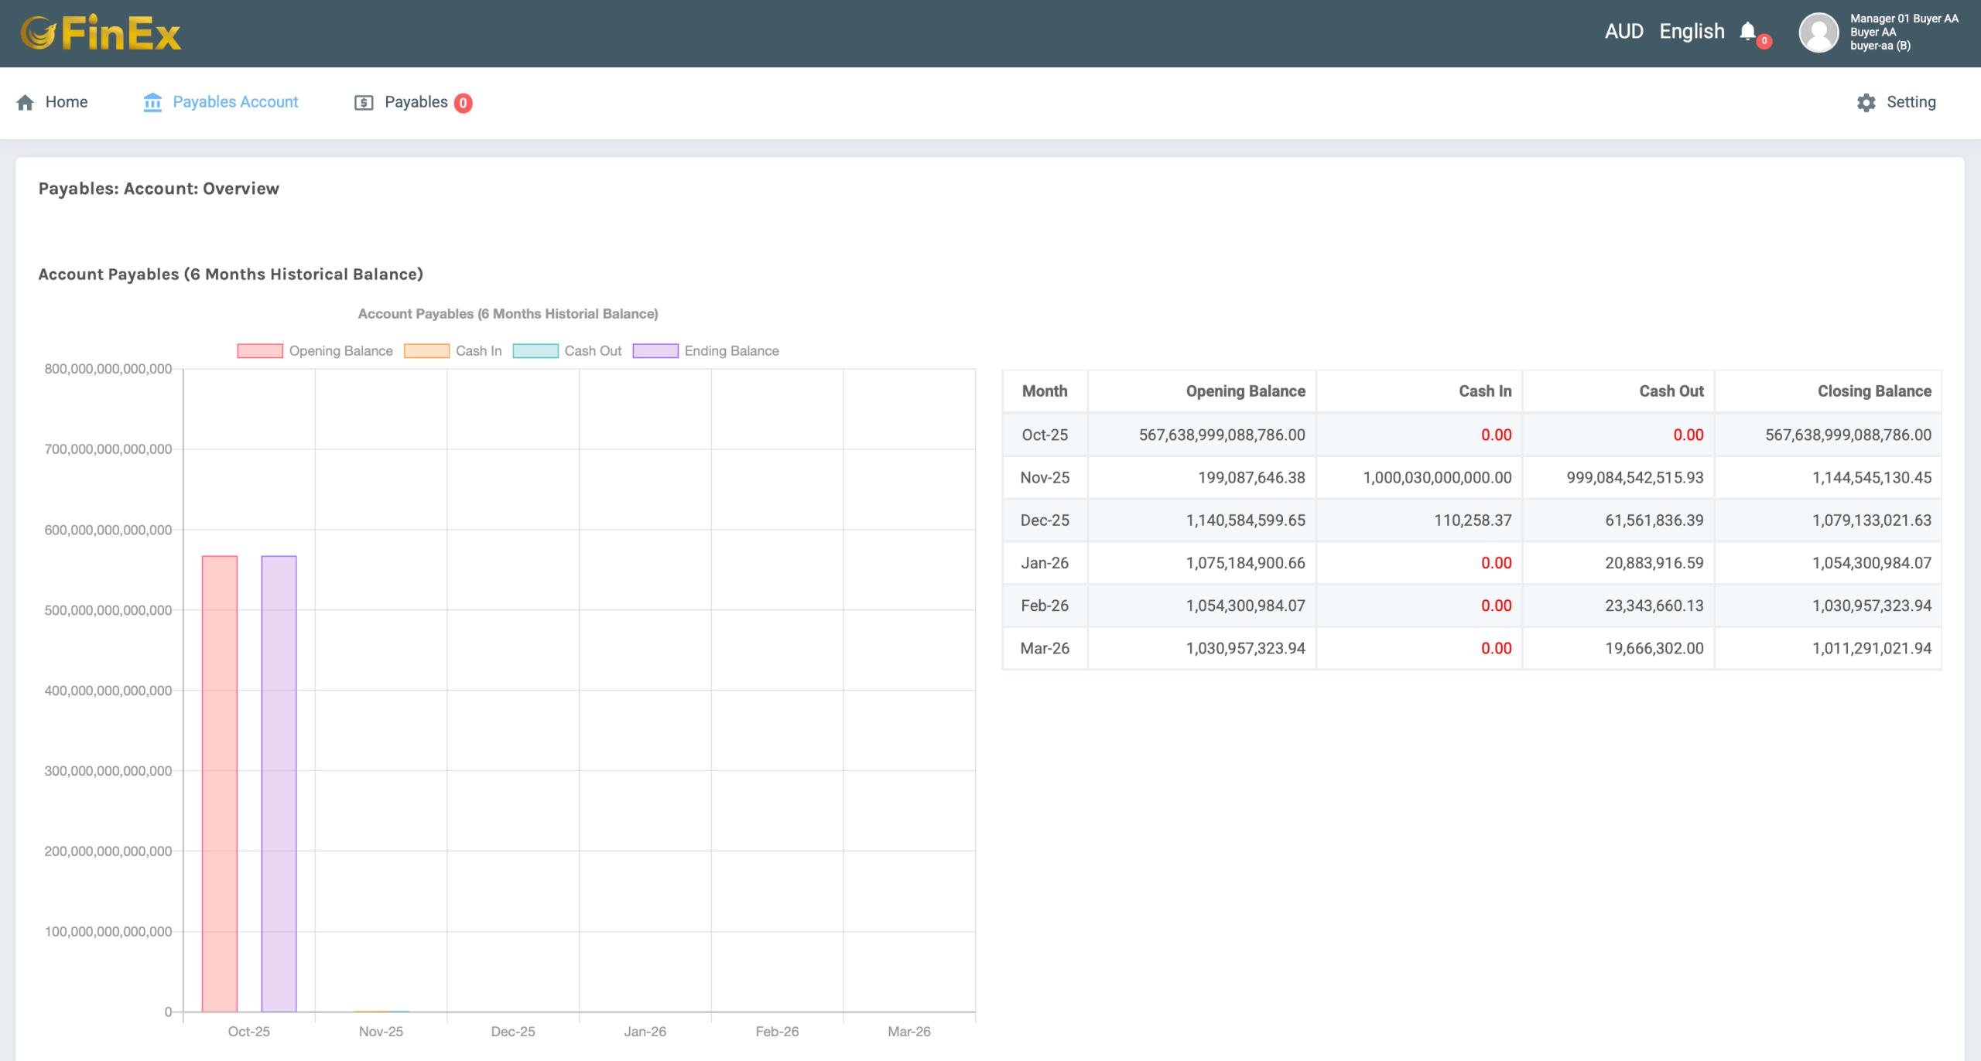Toggle Cash In legend series
1981x1061 pixels.
coord(453,351)
